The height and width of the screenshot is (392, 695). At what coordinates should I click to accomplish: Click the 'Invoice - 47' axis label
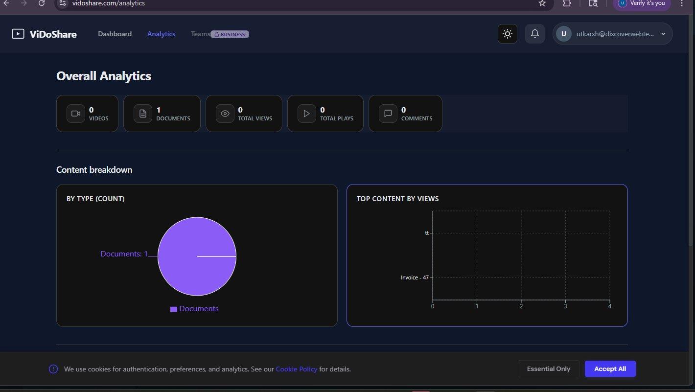415,277
